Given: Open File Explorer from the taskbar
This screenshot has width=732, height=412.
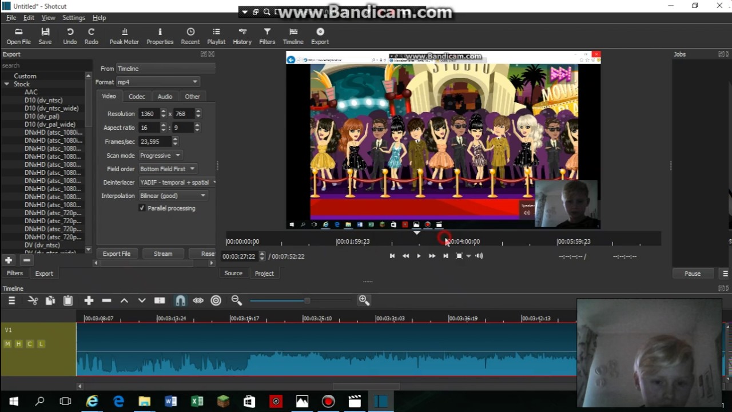Looking at the screenshot, I should pos(144,402).
